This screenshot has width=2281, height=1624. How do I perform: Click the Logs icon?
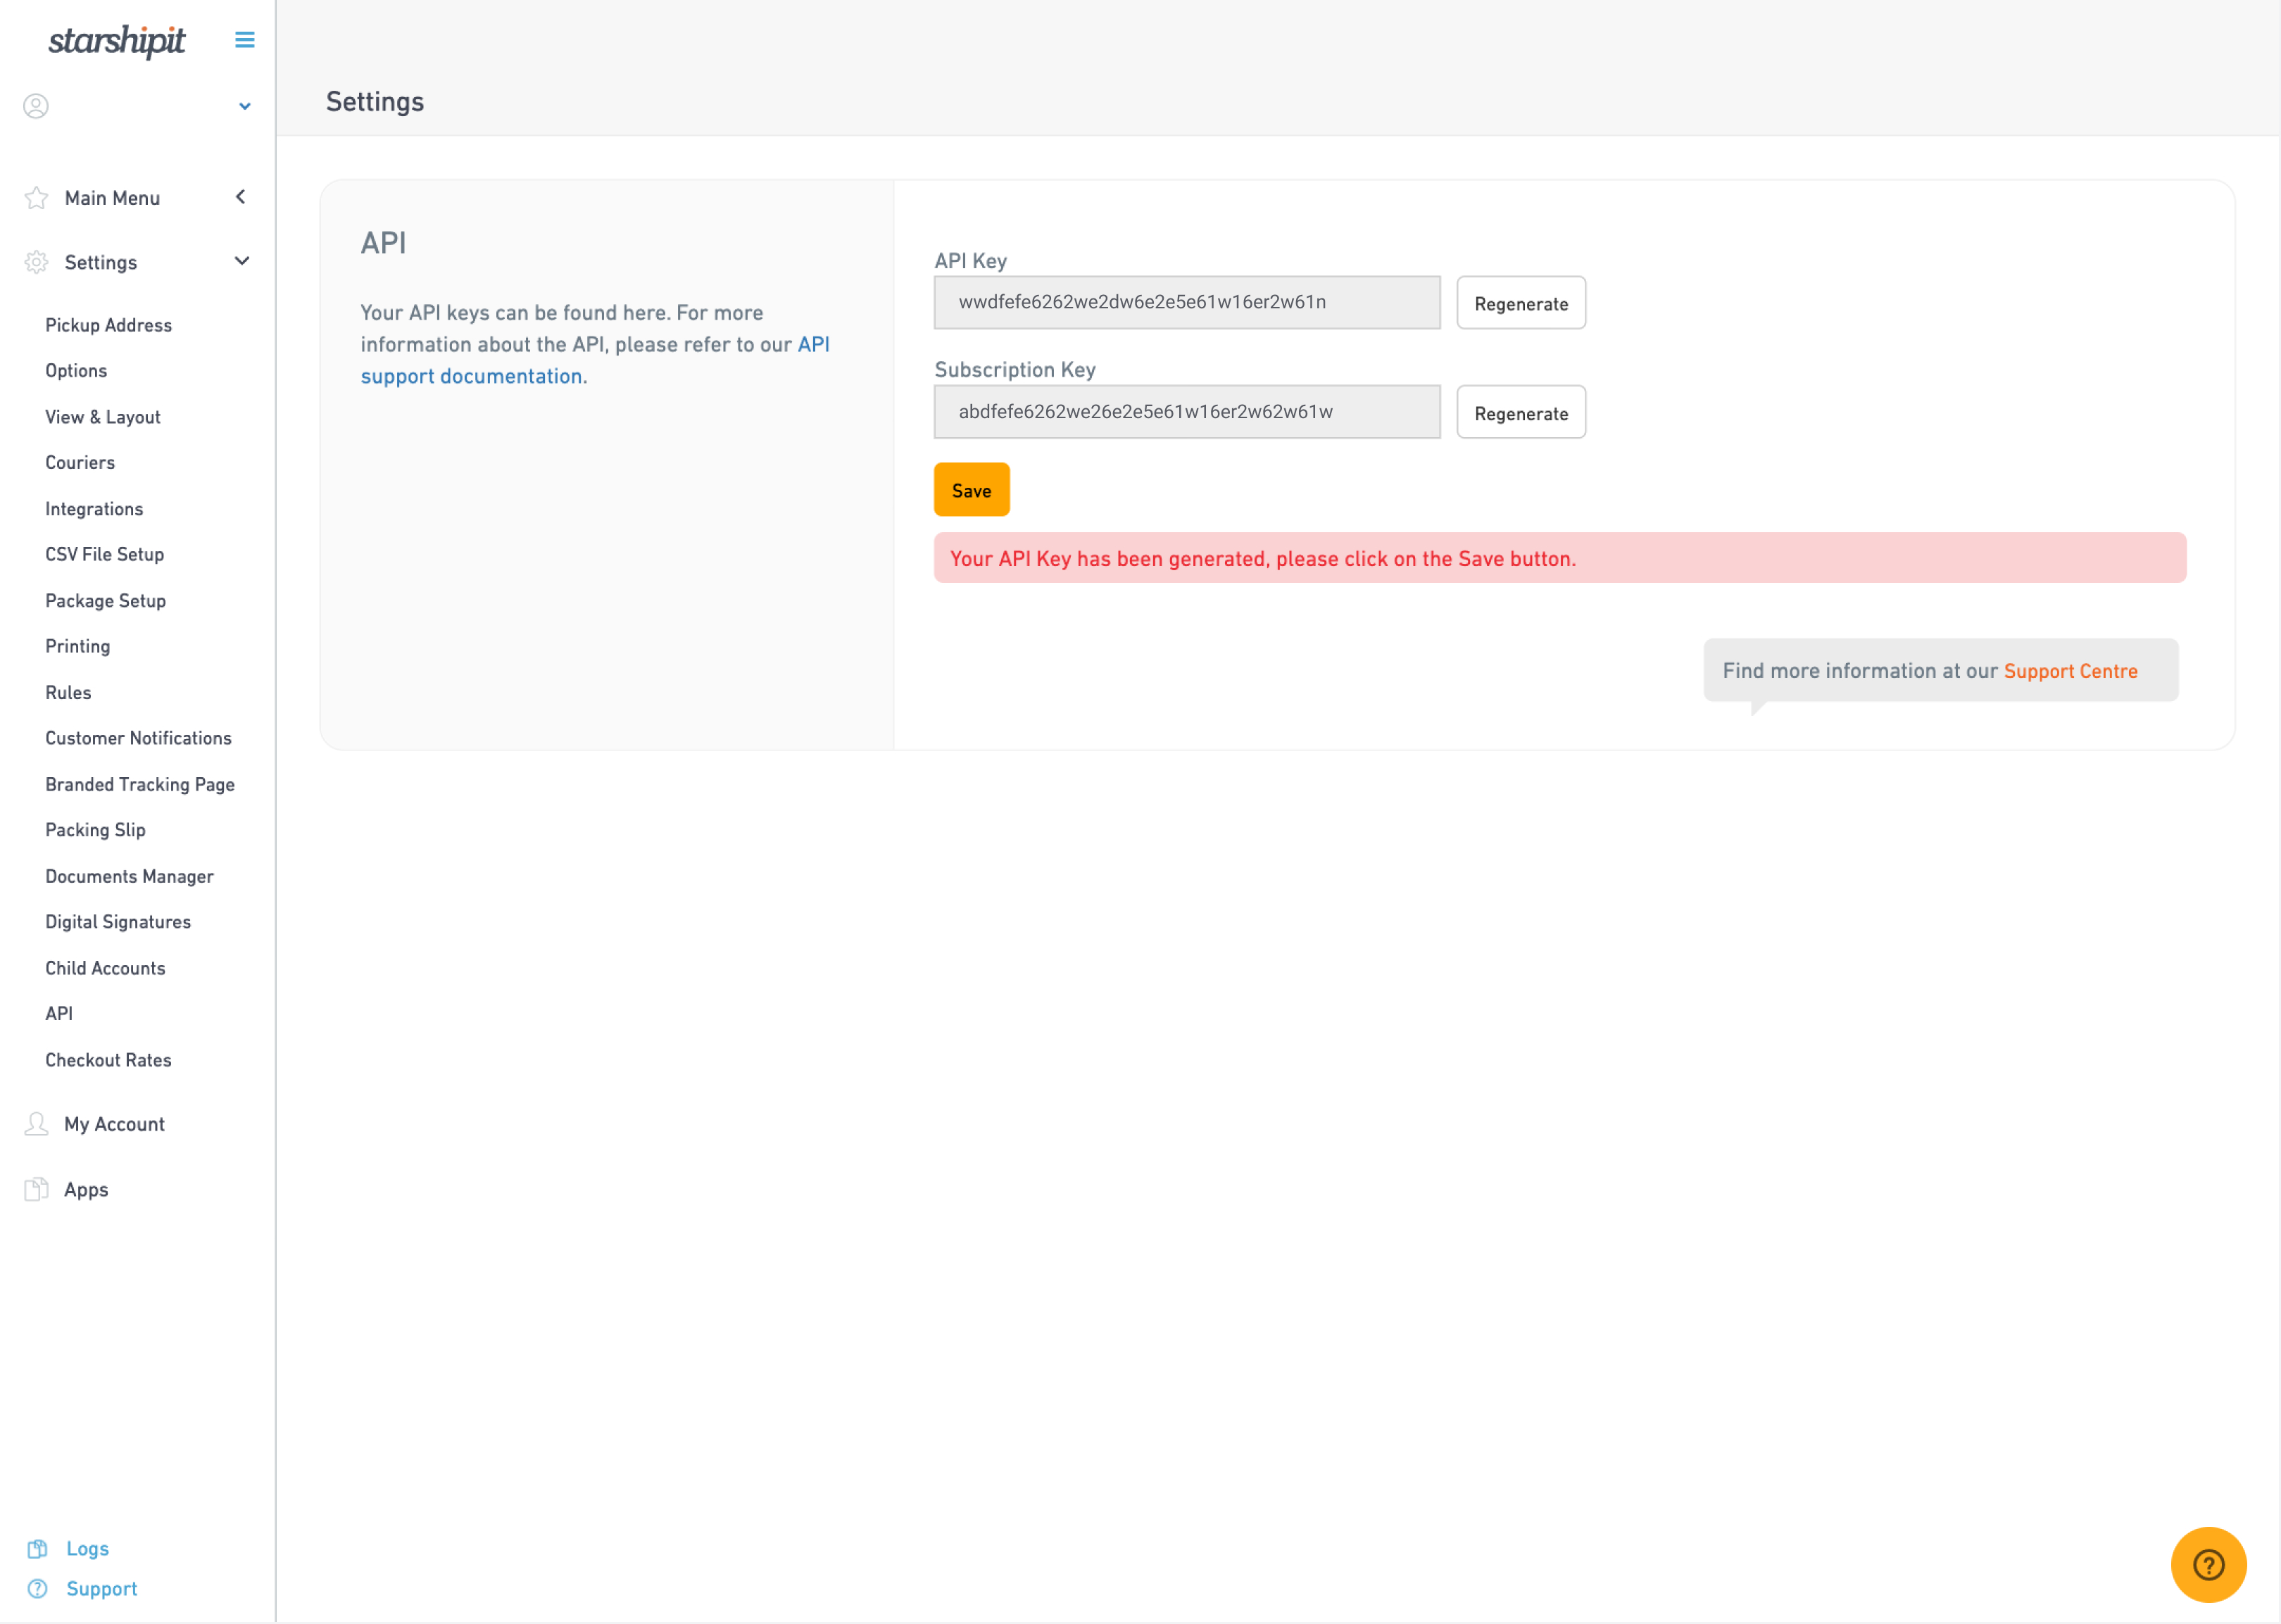[x=37, y=1549]
